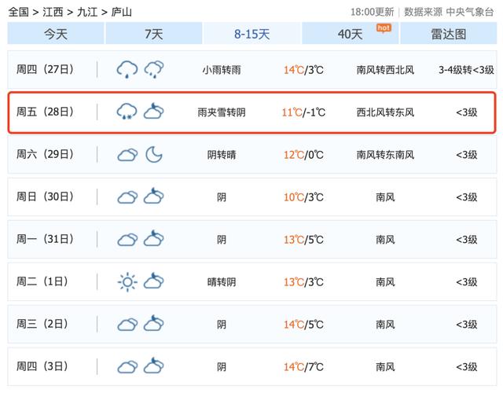
Task: Go to 江西 in breadcrumb
Action: tap(53, 13)
